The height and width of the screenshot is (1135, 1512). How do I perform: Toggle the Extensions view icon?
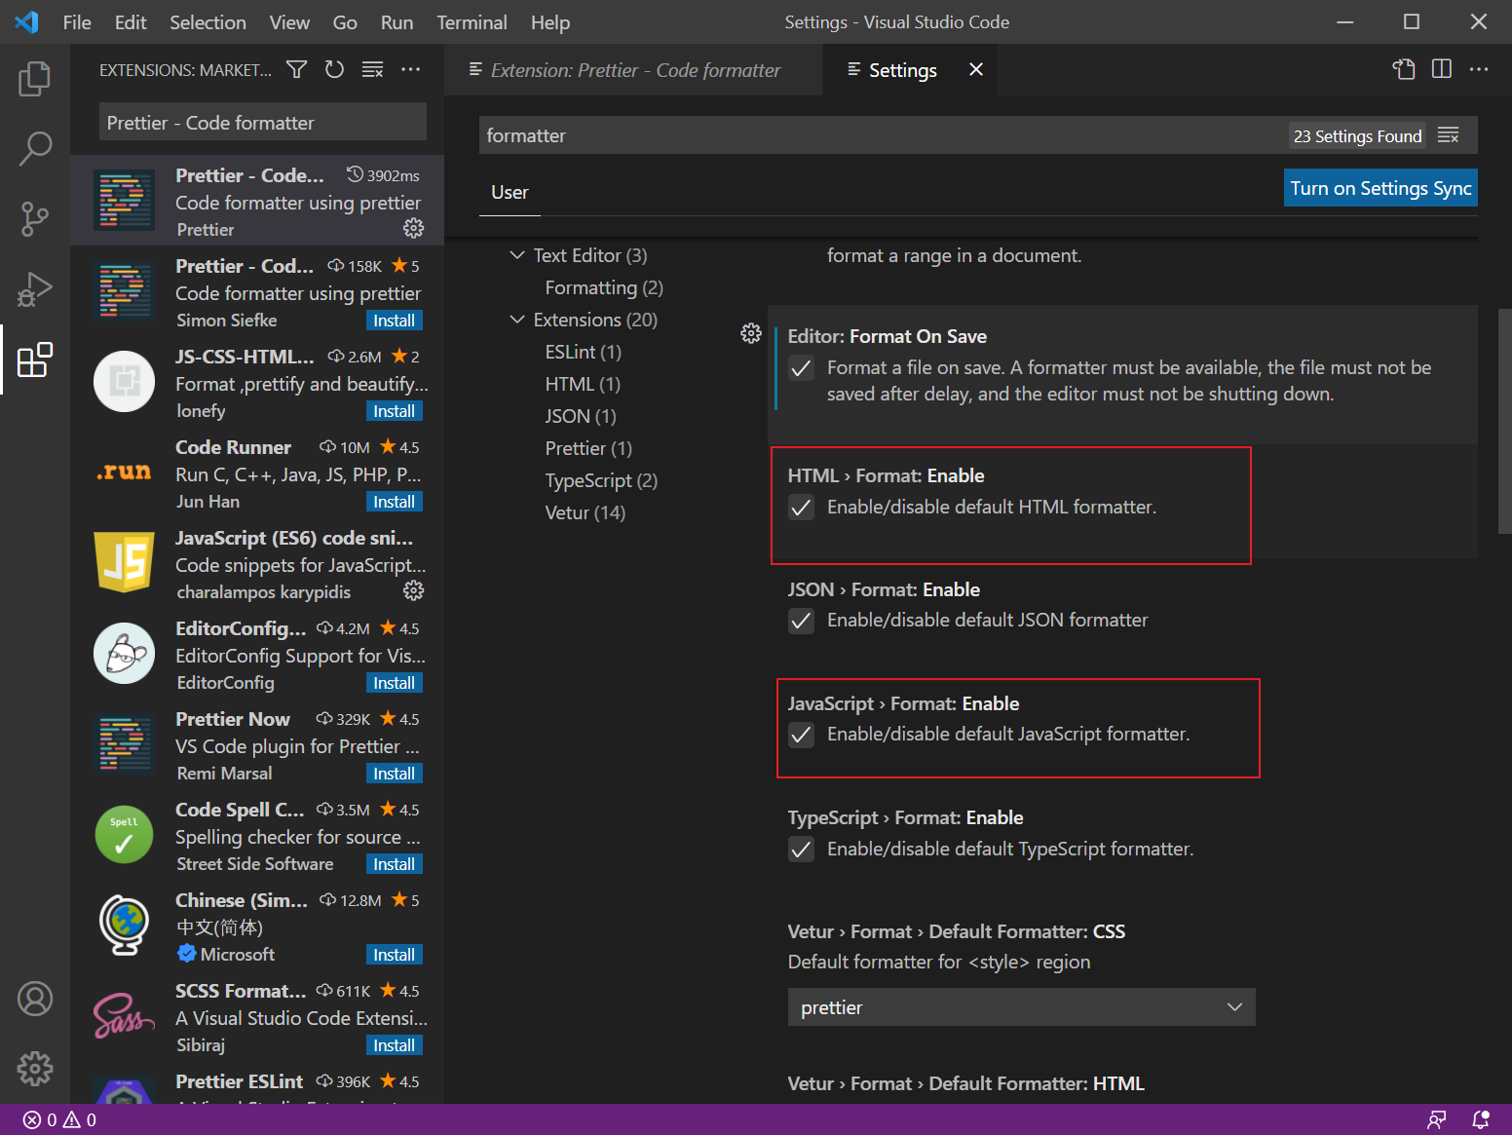pos(35,359)
